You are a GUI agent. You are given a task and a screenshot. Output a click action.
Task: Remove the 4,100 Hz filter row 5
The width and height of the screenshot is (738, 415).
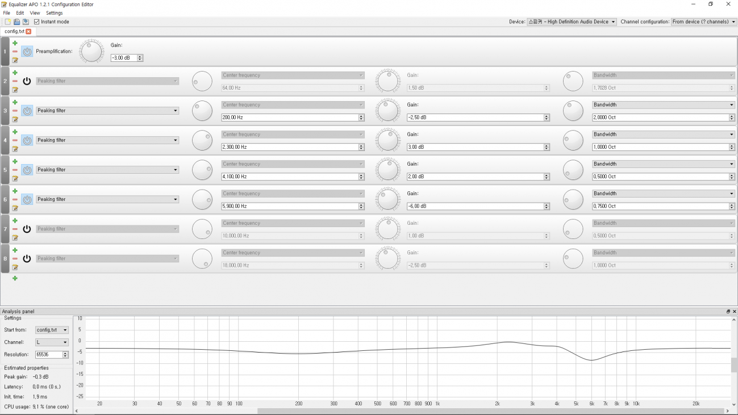(15, 169)
